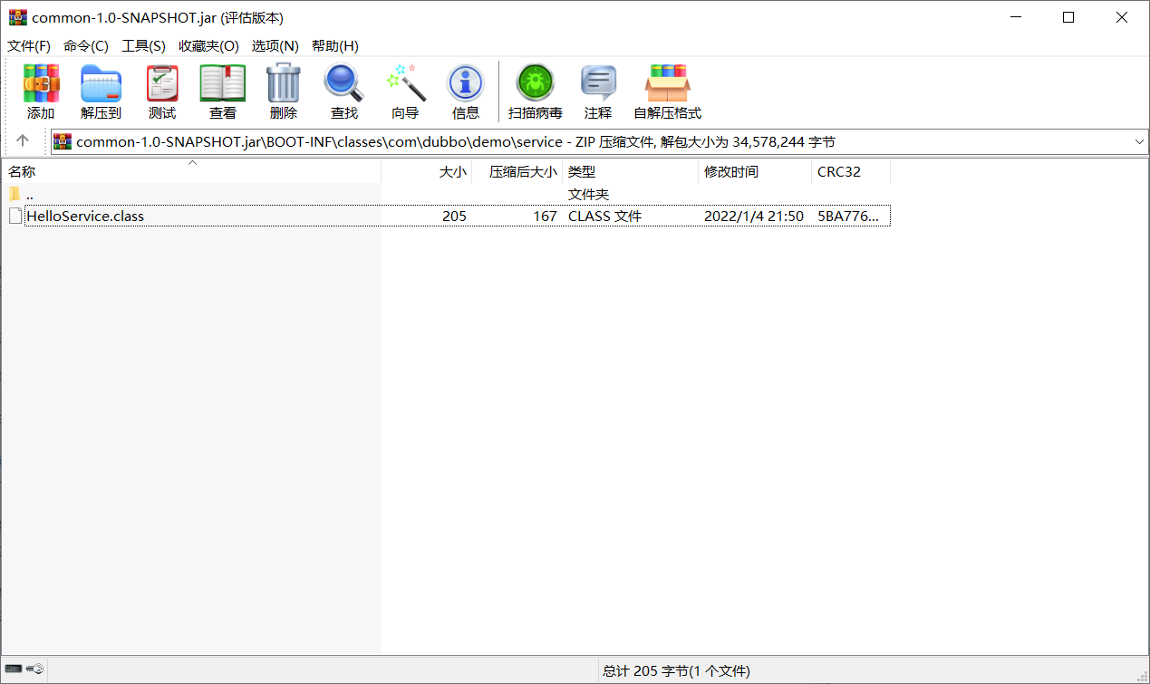Click the '..' parent directory row
This screenshot has height=684, width=1150.
point(446,194)
